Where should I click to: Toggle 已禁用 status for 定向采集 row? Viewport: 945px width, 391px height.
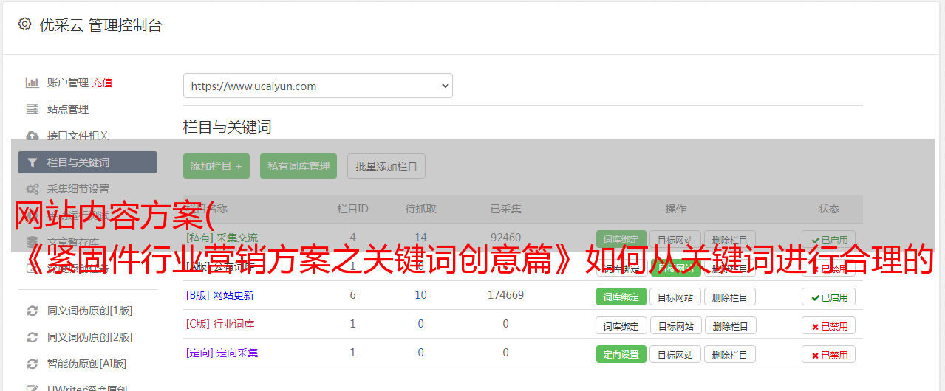(x=828, y=354)
